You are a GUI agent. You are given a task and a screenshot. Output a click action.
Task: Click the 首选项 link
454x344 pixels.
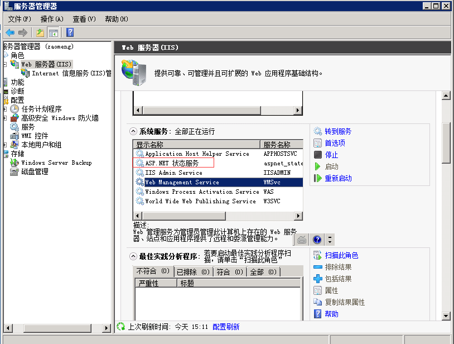click(335, 143)
